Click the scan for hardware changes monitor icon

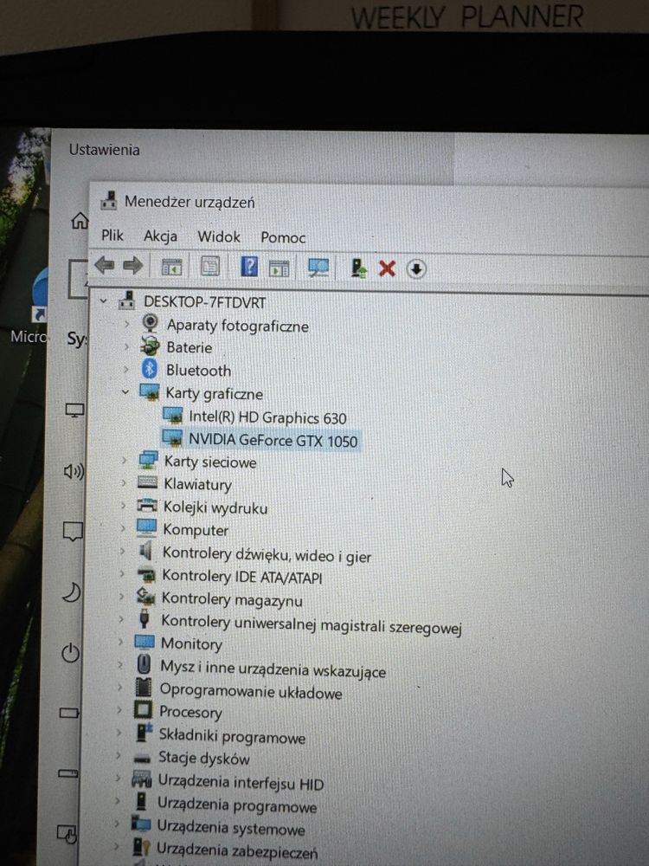[x=318, y=268]
